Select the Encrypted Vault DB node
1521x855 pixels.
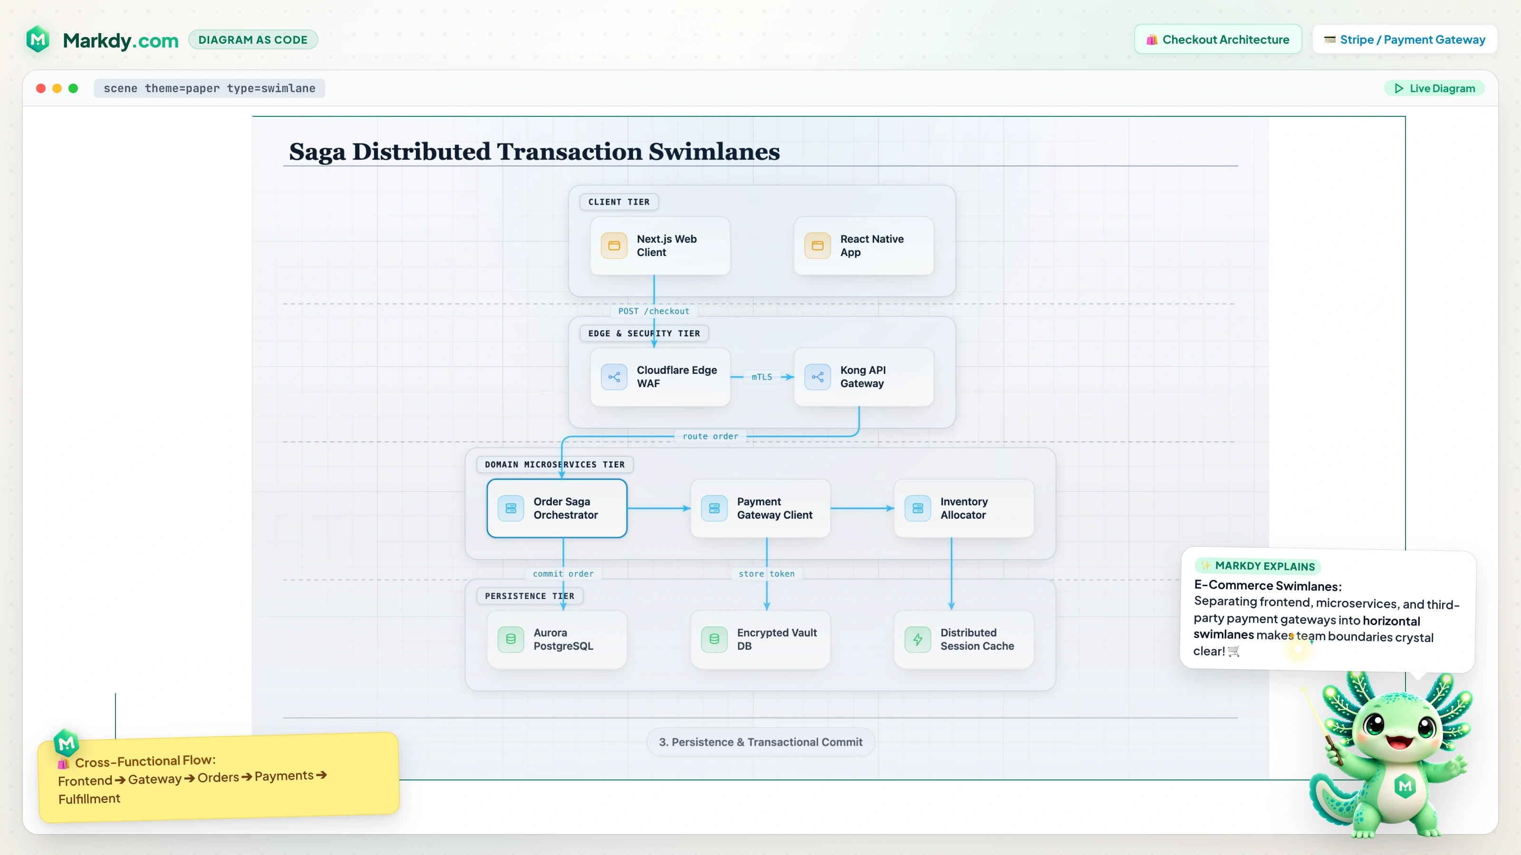[x=760, y=639]
